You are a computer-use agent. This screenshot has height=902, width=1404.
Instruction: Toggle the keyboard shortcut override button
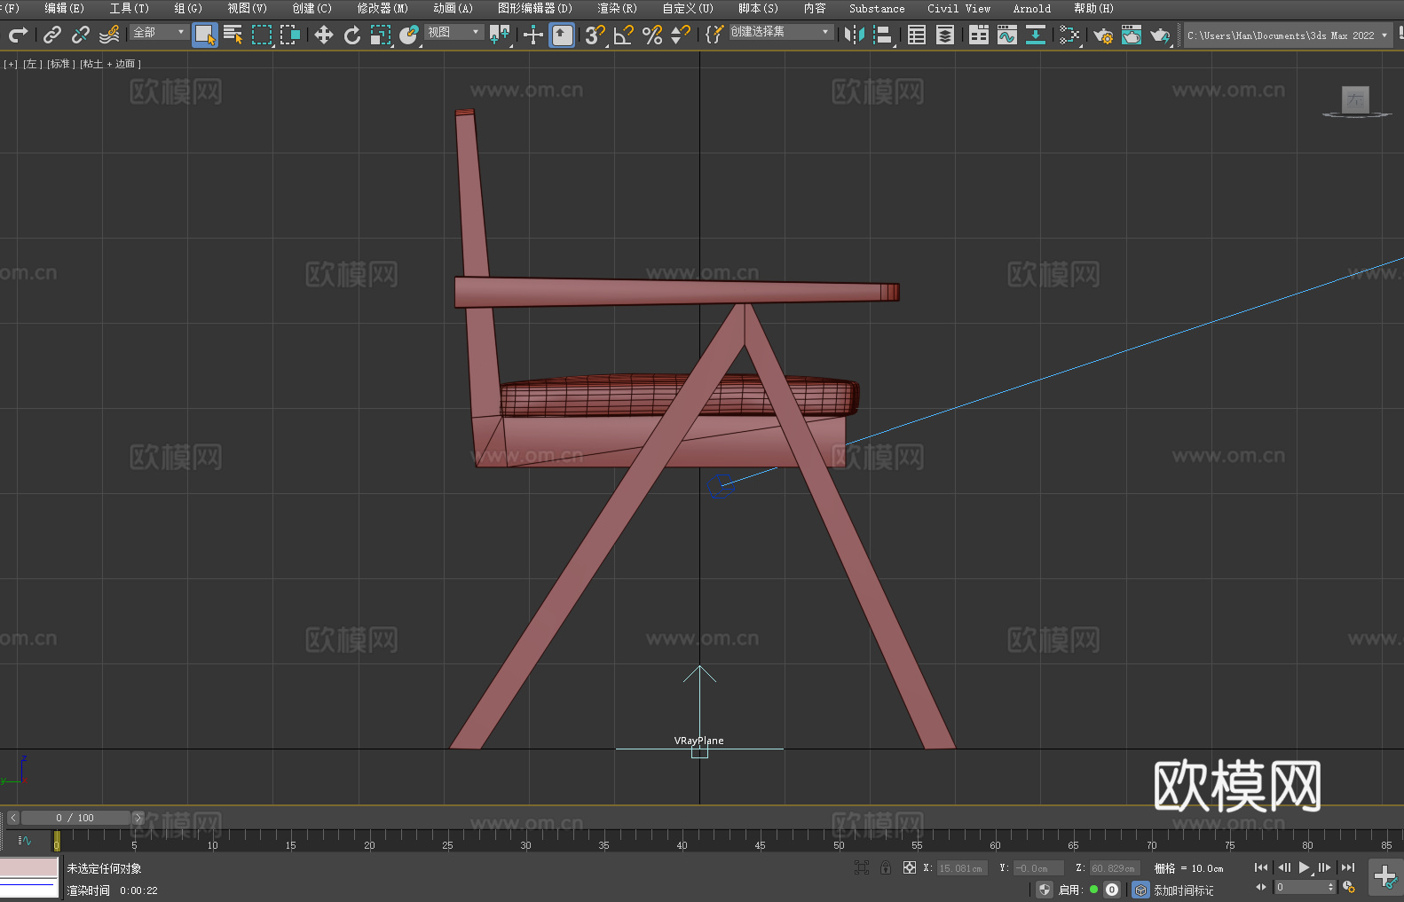(562, 35)
